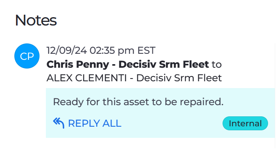Click the 'ALL' text in reply link
The width and height of the screenshot is (280, 153).
click(112, 123)
